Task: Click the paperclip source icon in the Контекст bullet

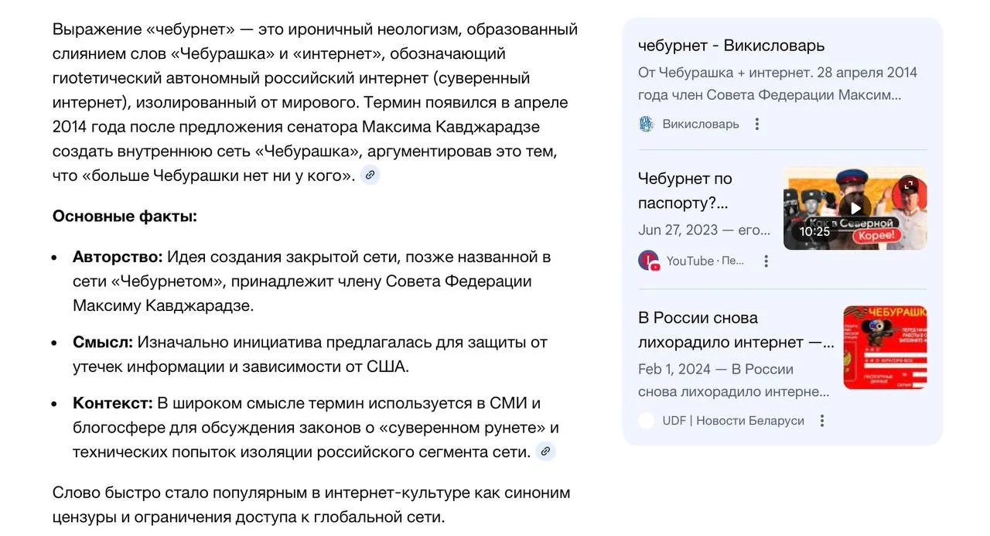Action: (546, 451)
